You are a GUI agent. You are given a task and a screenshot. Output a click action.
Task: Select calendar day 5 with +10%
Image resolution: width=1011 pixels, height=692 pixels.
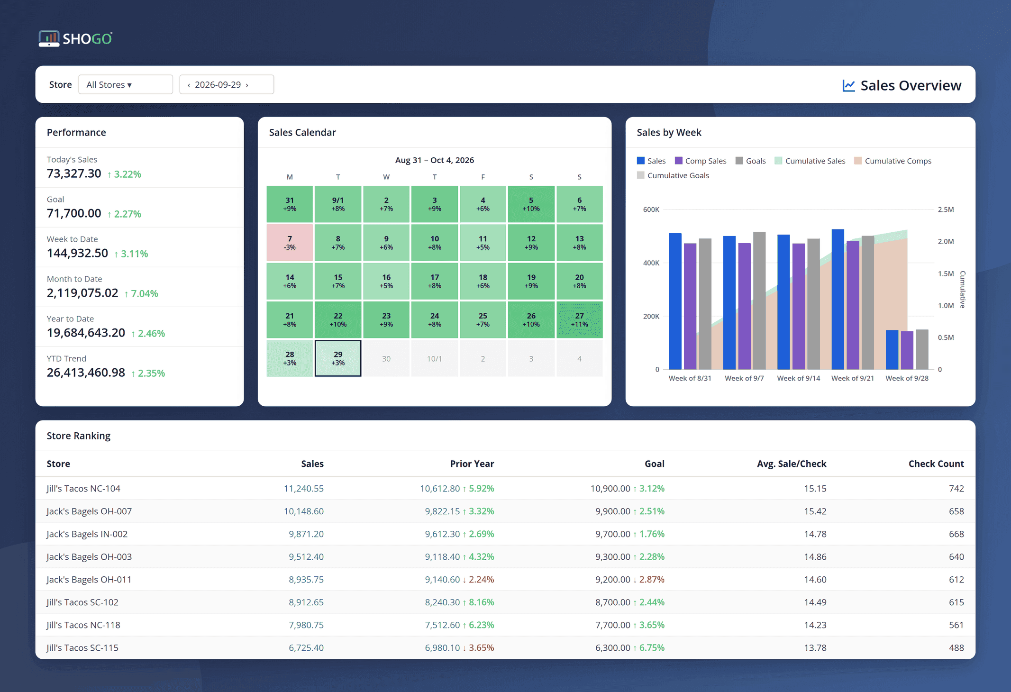(531, 204)
